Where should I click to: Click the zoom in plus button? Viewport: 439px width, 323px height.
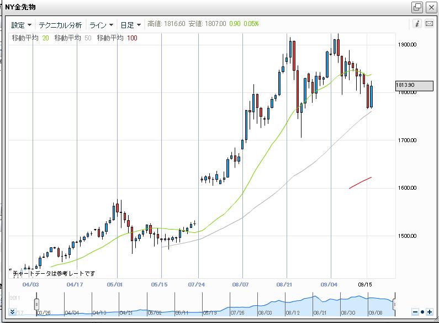[x=430, y=312]
